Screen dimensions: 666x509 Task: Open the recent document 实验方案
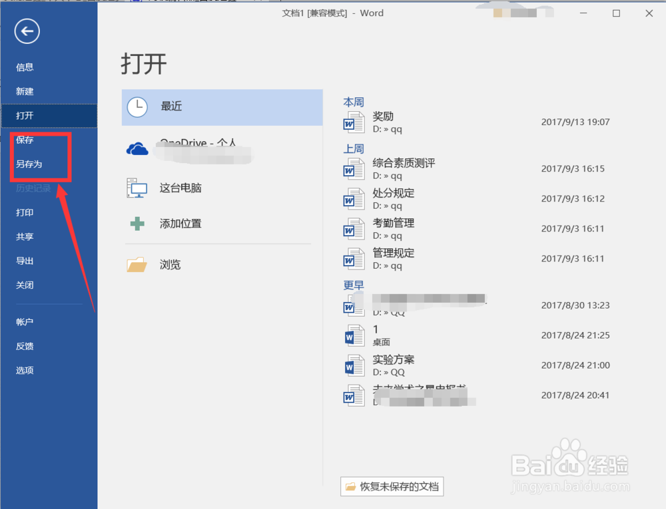pyautogui.click(x=394, y=360)
